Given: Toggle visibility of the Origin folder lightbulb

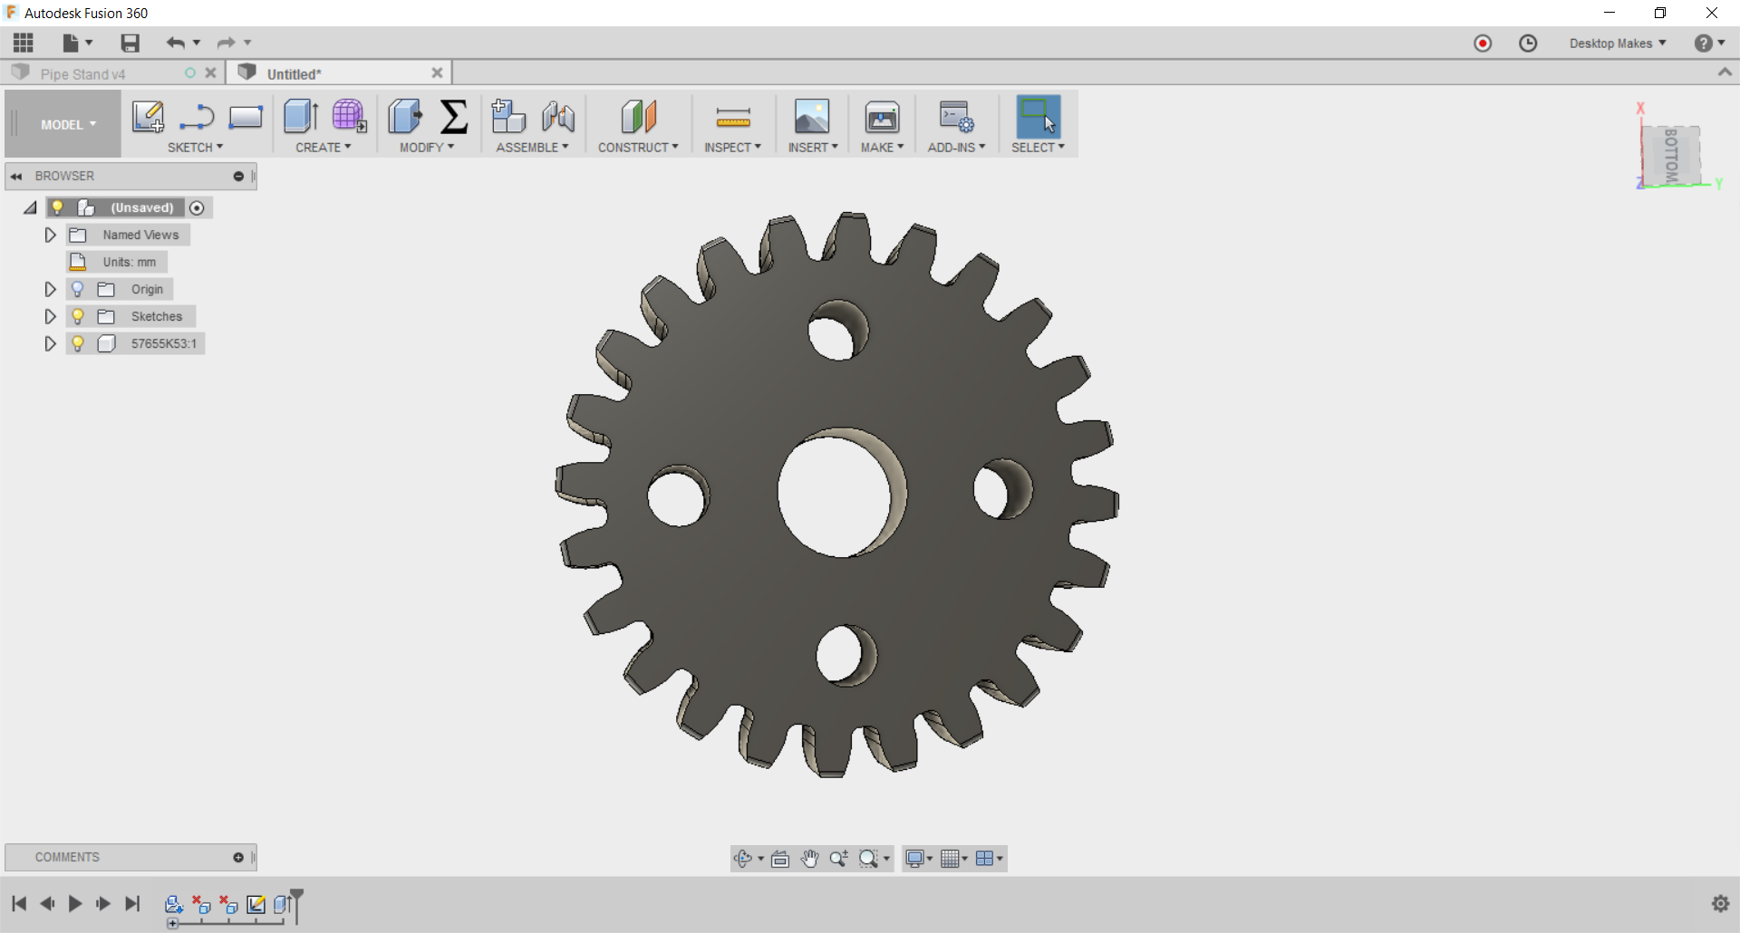Looking at the screenshot, I should (78, 289).
